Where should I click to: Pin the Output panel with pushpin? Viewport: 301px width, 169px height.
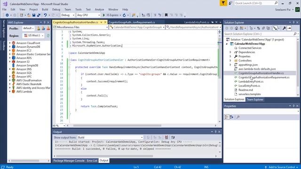click(215, 132)
